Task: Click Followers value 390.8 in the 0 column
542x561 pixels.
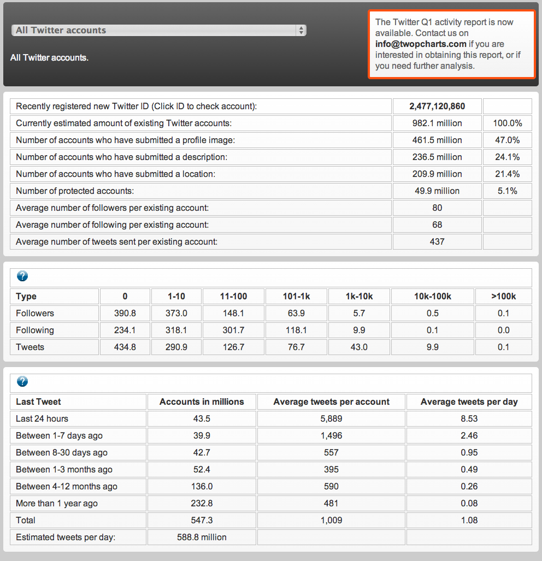Action: click(x=125, y=314)
